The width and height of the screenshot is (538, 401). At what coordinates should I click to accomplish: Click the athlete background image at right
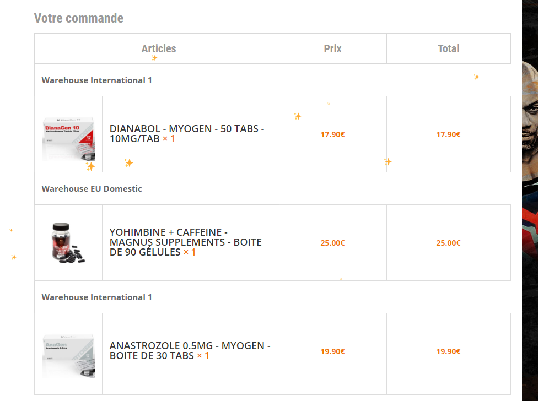point(530,201)
